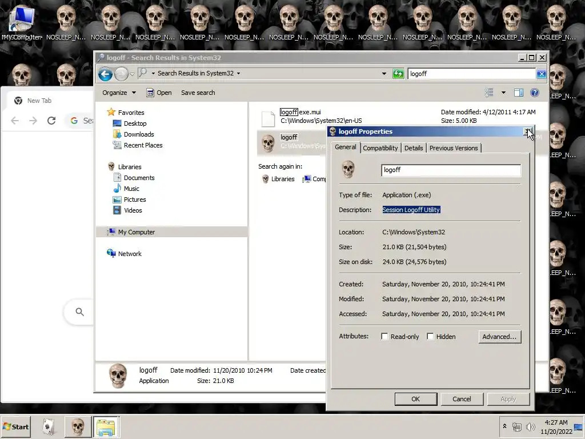The width and height of the screenshot is (585, 439).
Task: Expand the view options dropdown arrow
Action: [x=503, y=93]
